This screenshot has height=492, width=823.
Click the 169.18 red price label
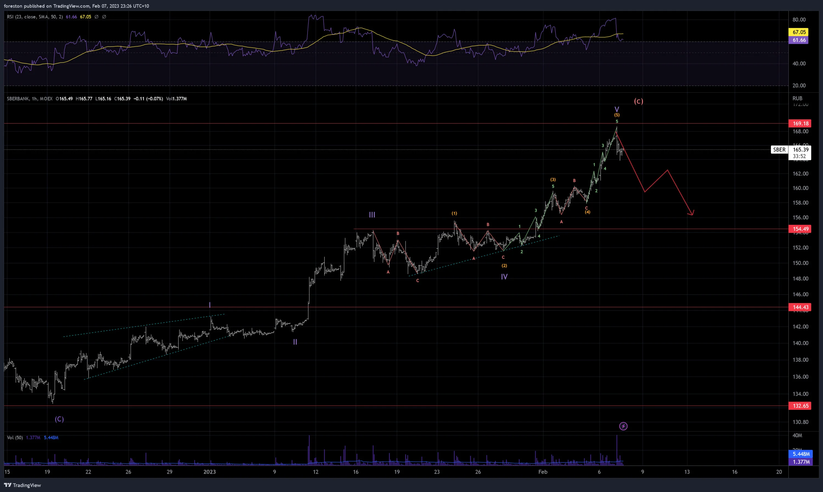click(x=800, y=123)
